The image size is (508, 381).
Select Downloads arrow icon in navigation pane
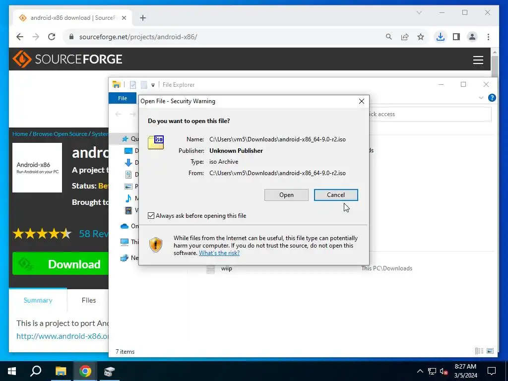(x=128, y=163)
